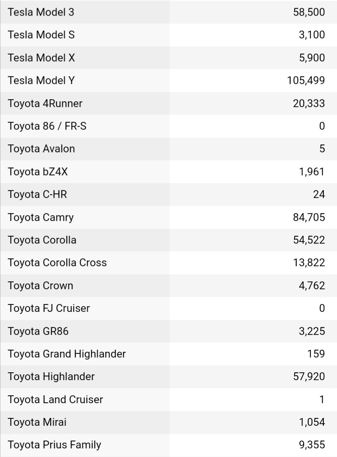
Task: Select the Tesla Model Y sales figure 105,499
Action: [x=306, y=81]
